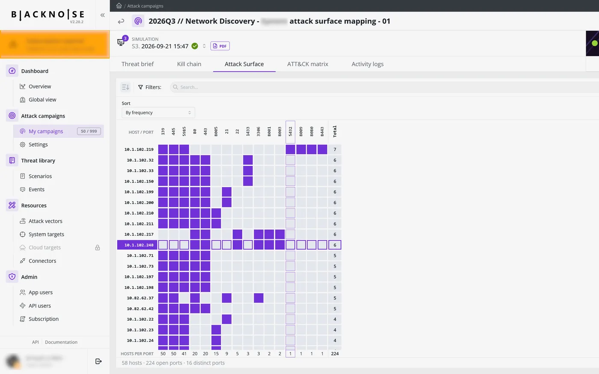
Task: Switch to the Threat brief tab
Action: [137, 64]
